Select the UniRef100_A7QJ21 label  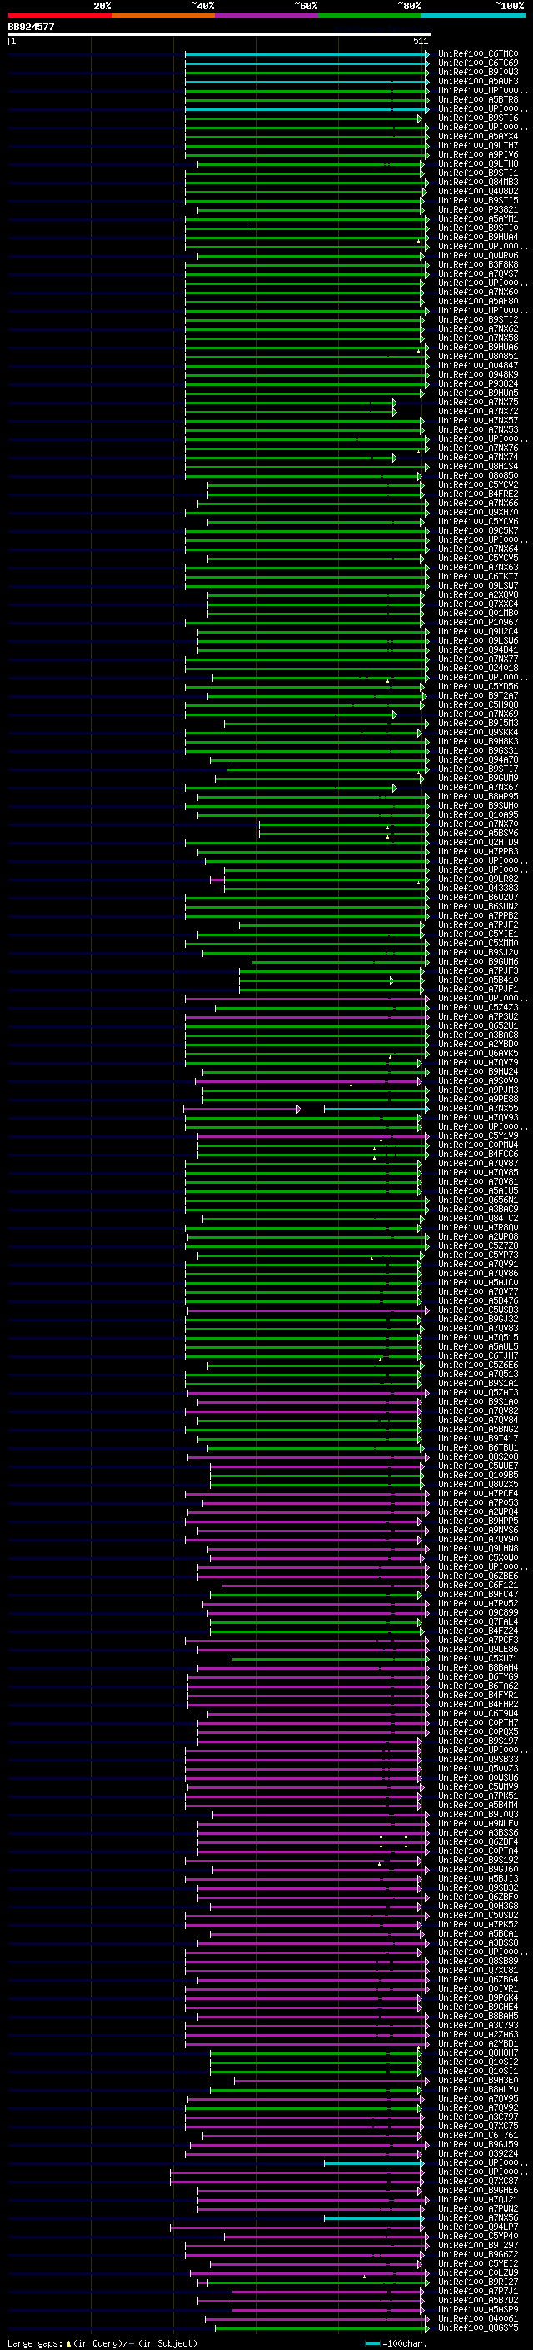tap(477, 2199)
